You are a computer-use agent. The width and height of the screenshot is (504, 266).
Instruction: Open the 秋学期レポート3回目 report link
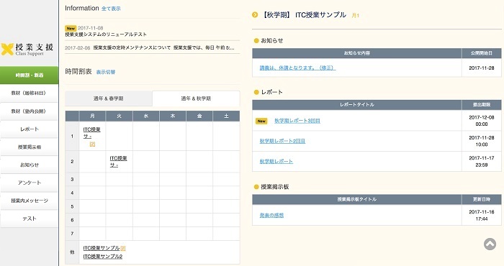point(297,121)
